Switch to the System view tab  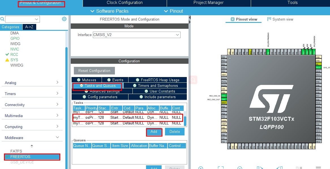coord(280,19)
